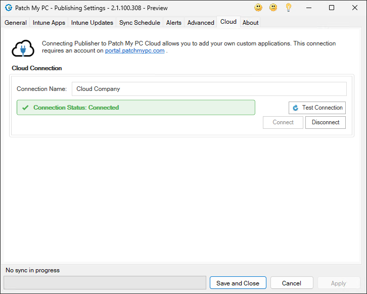Click the Connection Name text field
367x294 pixels.
(x=209, y=89)
